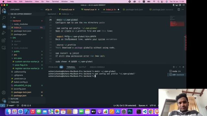Image resolution: width=207 pixels, height=116 pixels.
Task: Open babel.config.js in Explorer
Action: click(x=21, y=82)
